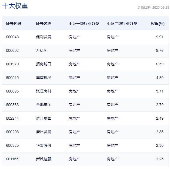Viewport: 170px width, 169px height.
Task: Select the 万科A security name
Action: [x=41, y=50]
